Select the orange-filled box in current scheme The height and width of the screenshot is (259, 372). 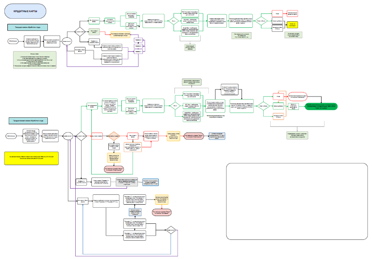click(120, 35)
